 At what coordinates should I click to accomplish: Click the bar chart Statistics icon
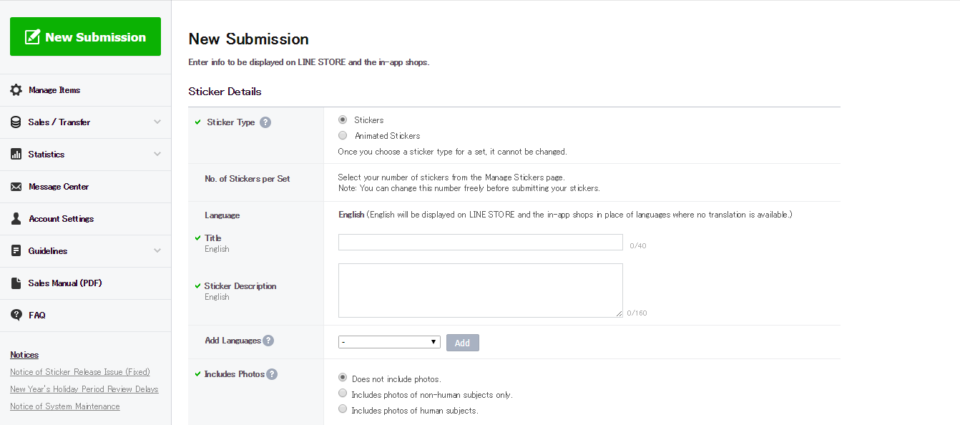pyautogui.click(x=16, y=155)
